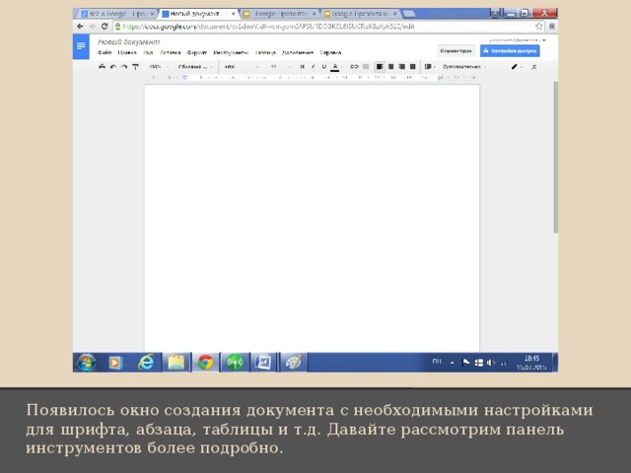631x473 pixels.
Task: Click the left indent marker on ruler
Action: pyautogui.click(x=184, y=77)
